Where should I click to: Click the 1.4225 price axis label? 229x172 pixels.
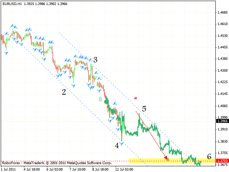pyautogui.click(x=223, y=82)
